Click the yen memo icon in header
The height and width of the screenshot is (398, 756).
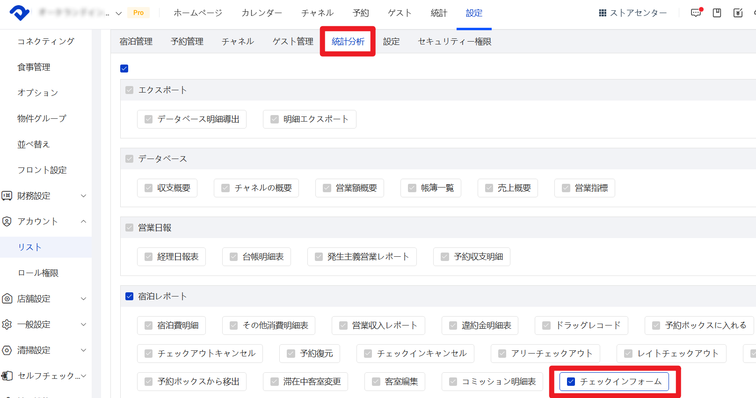[x=738, y=13]
